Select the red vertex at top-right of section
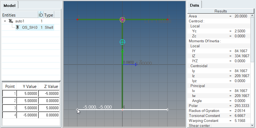 pyautogui.click(x=168, y=19)
